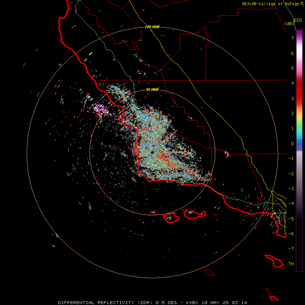This screenshot has height=305, width=305.
Task: Click the "7" value on the color scale
Action: [292, 38]
